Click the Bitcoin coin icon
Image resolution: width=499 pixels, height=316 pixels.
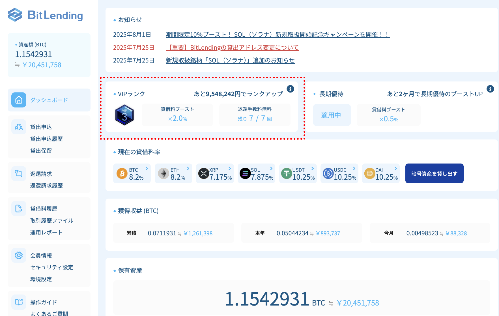[x=122, y=173]
